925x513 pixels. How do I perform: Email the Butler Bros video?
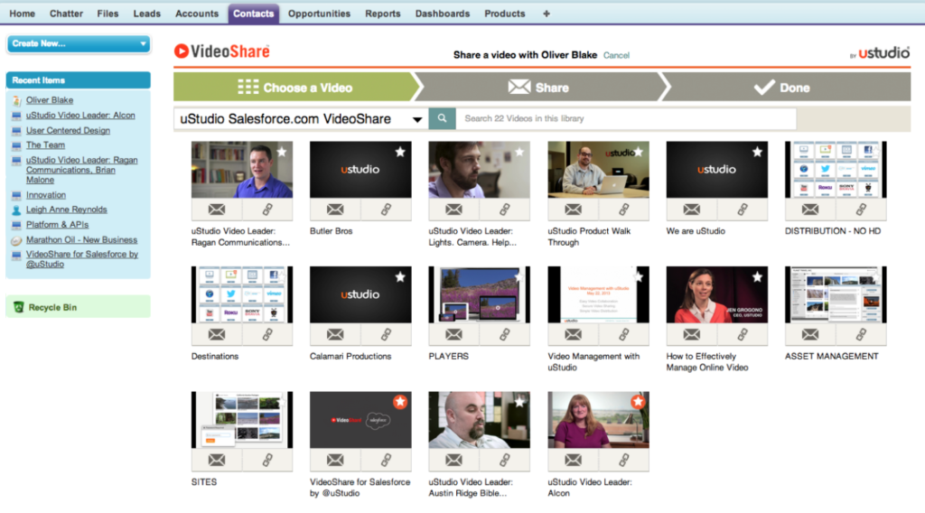tap(335, 210)
